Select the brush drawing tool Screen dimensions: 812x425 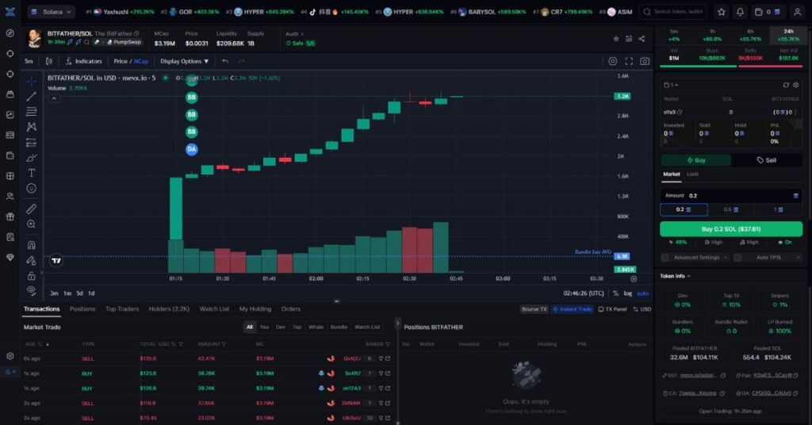[x=31, y=158]
